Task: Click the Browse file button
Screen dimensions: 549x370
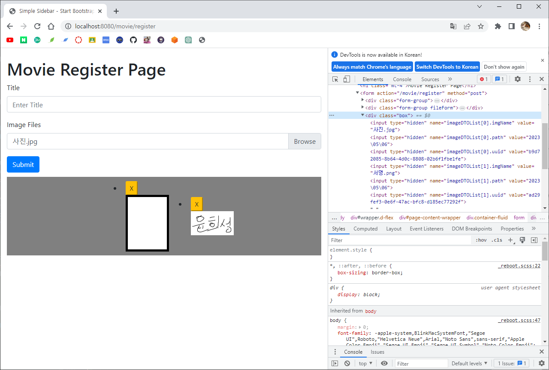Action: coord(305,142)
